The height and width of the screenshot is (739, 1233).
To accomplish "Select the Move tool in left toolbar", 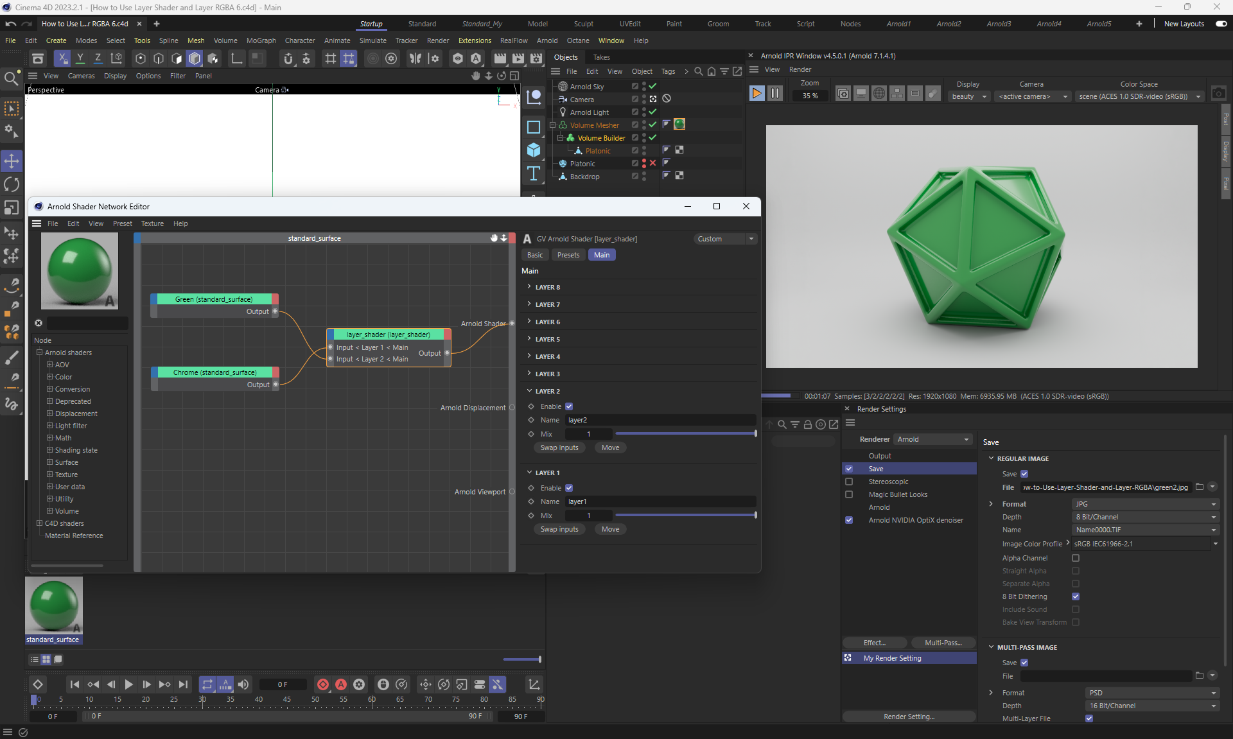I will 12,161.
